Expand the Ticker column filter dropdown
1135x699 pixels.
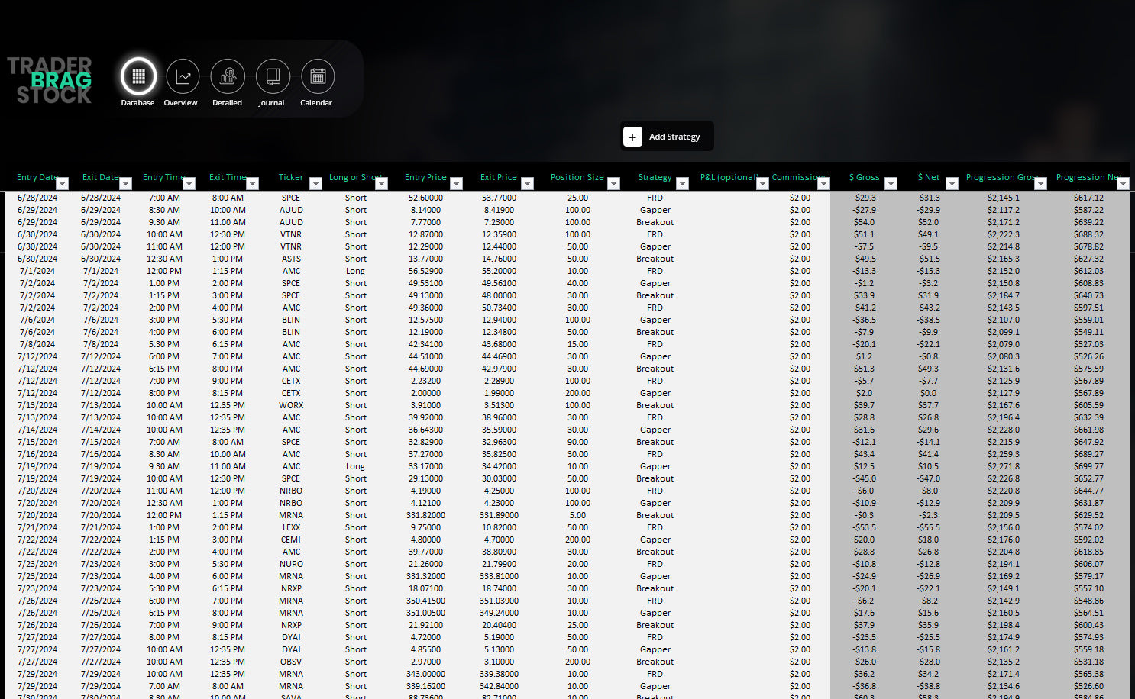[315, 183]
